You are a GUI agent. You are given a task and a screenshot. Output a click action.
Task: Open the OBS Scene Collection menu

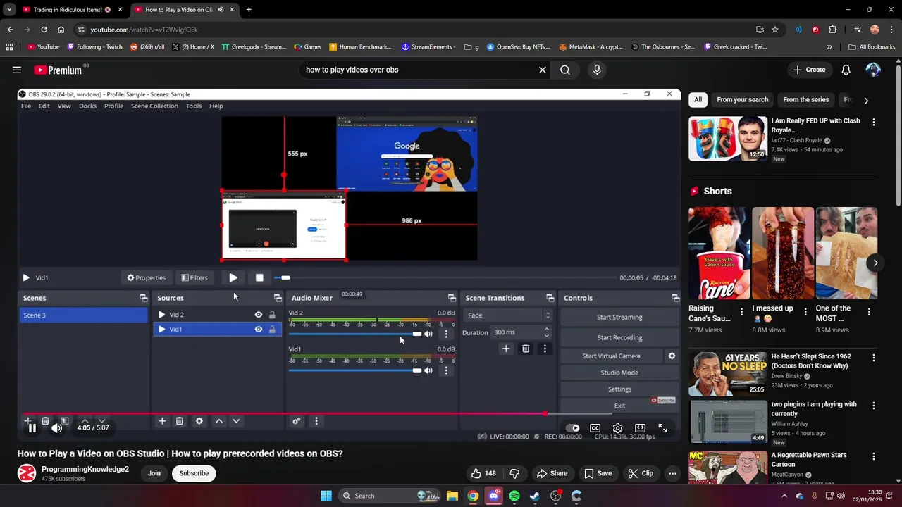[154, 106]
